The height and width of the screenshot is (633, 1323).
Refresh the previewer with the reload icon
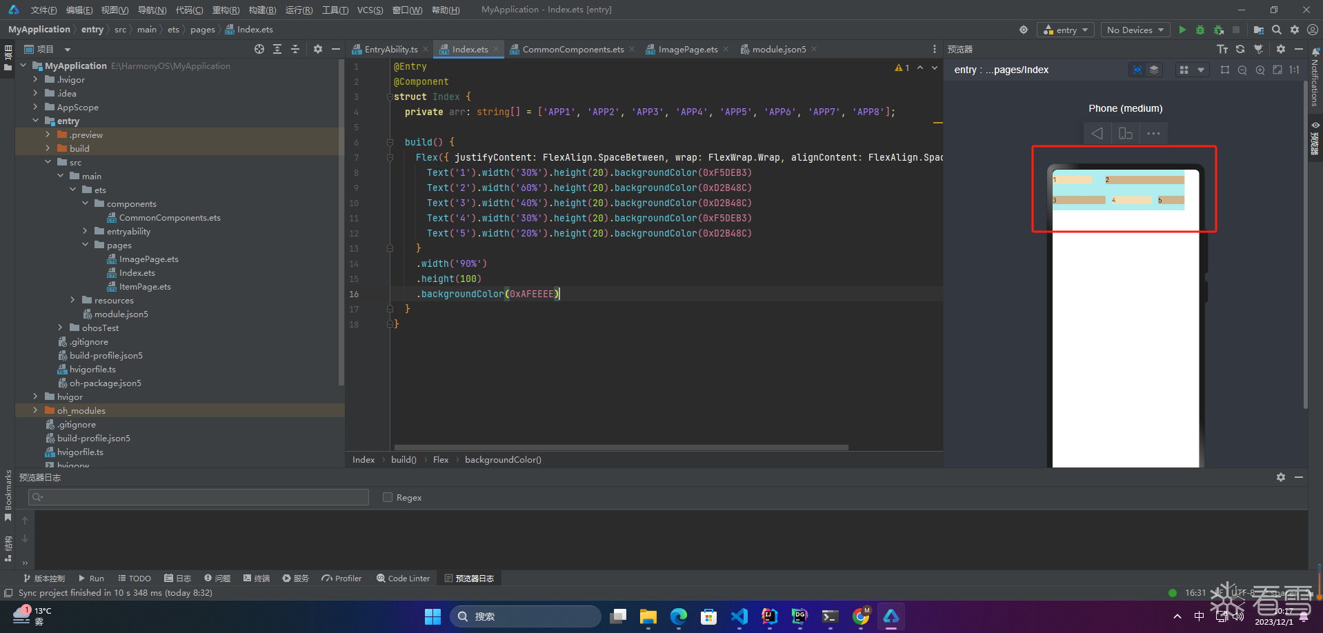tap(1240, 49)
